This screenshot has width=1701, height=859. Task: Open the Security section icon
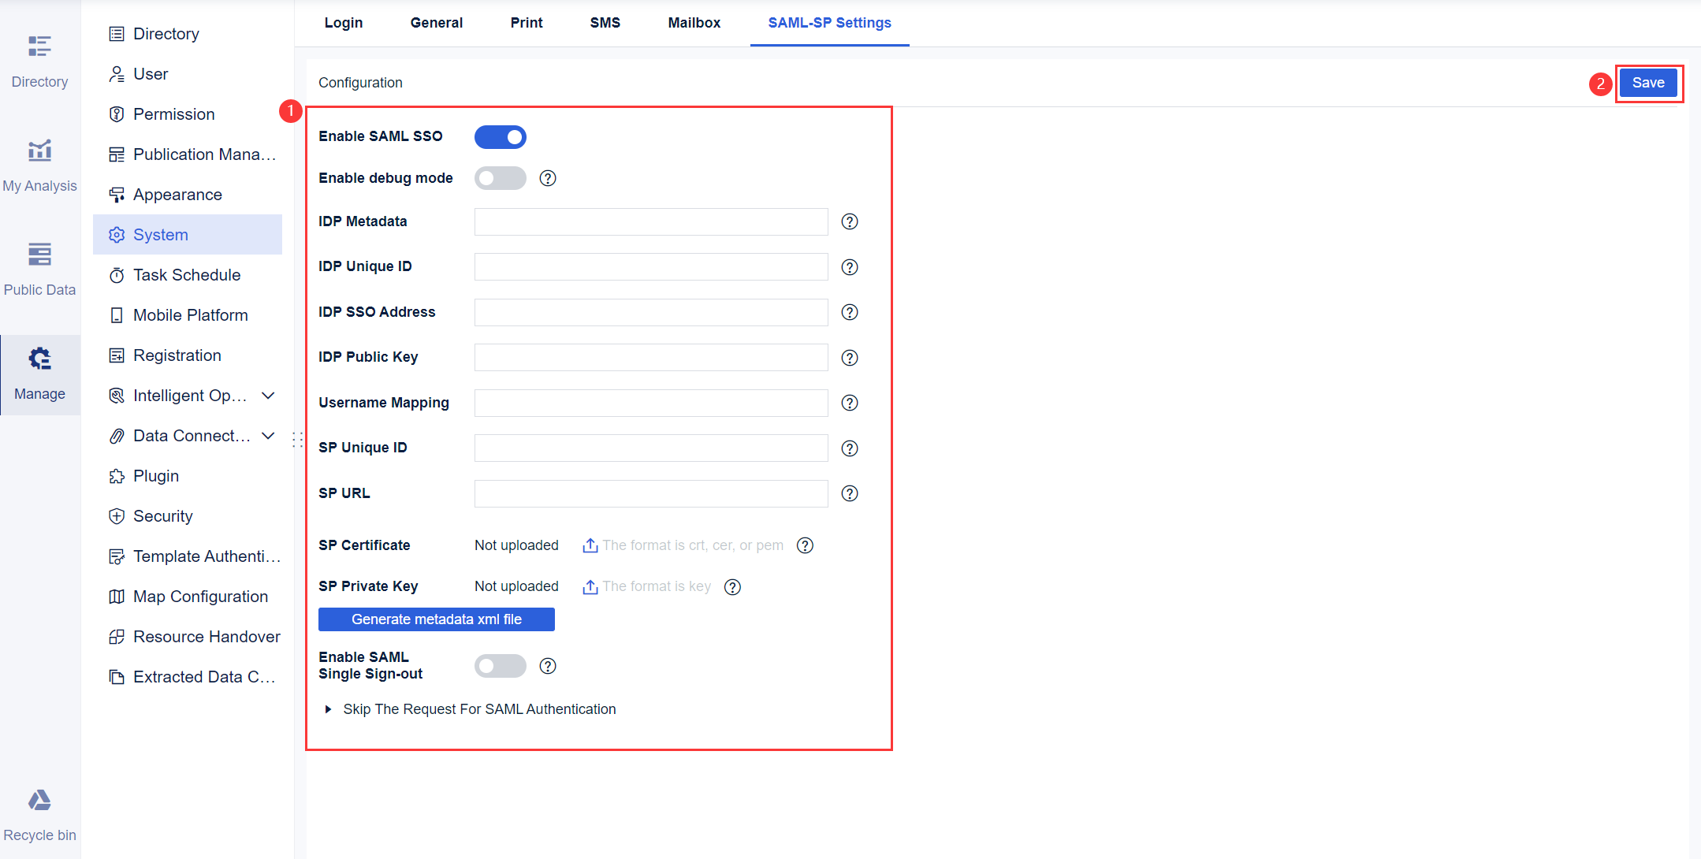(117, 515)
